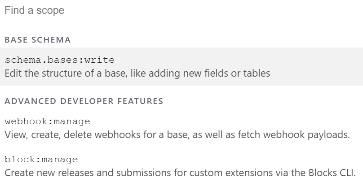The height and width of the screenshot is (182, 363).
Task: Select the first entry under Advanced Developer Features
Action: (x=180, y=128)
